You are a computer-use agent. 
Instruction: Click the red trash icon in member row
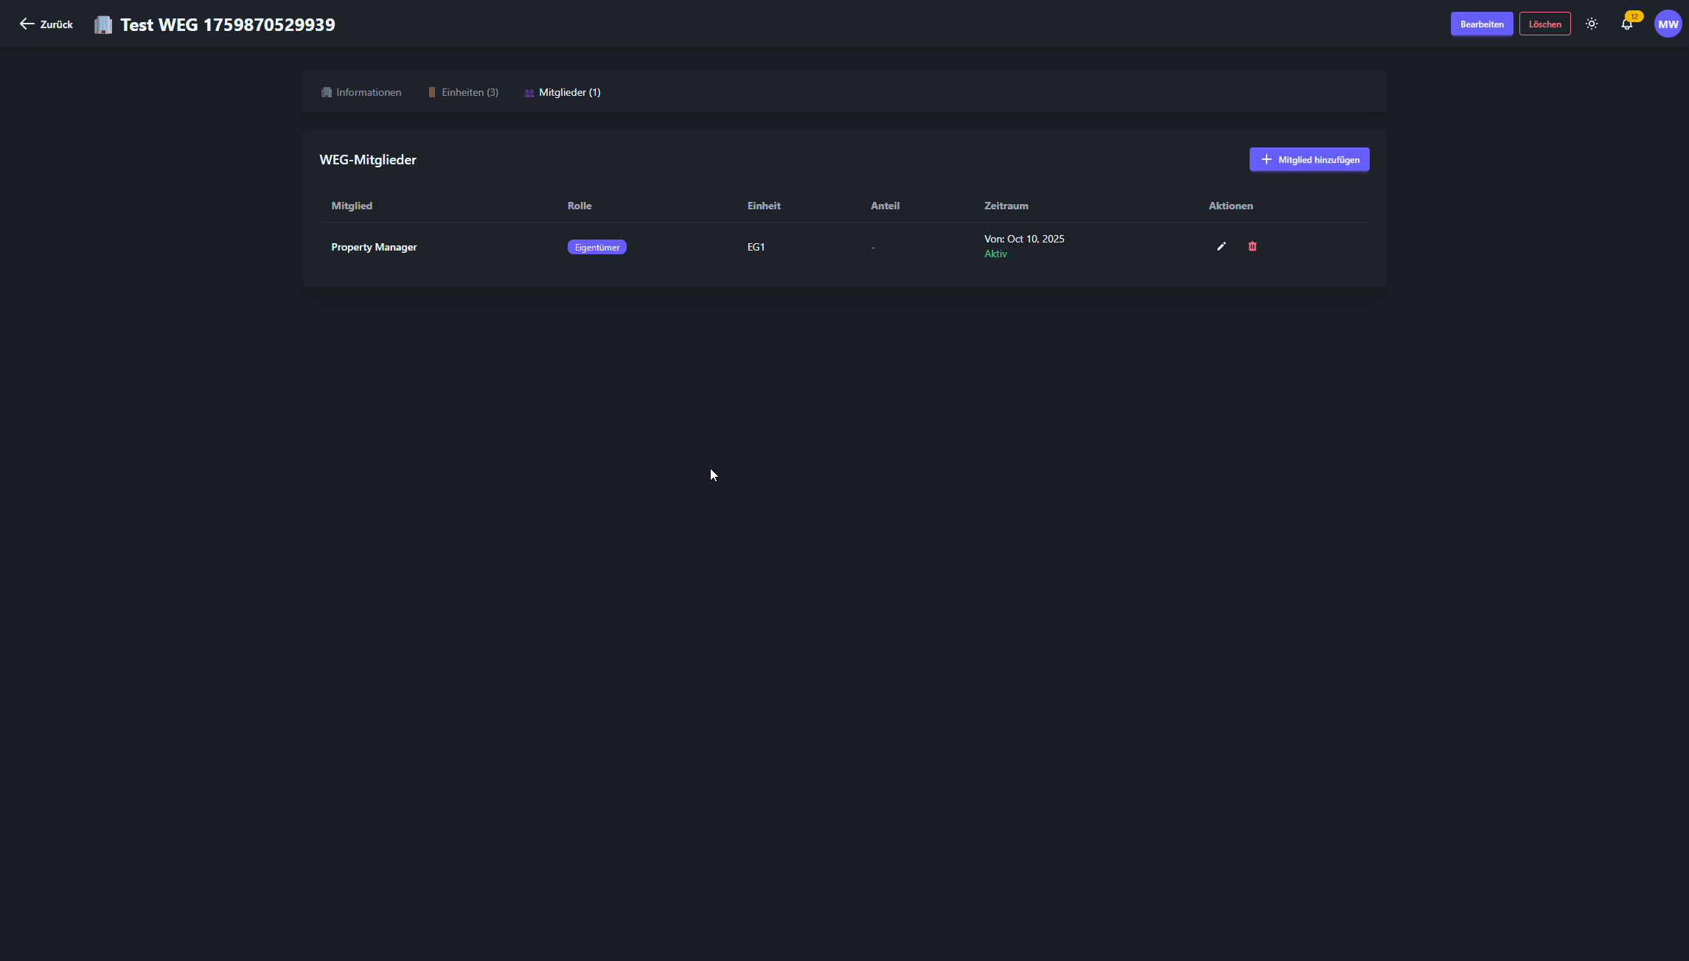coord(1252,246)
